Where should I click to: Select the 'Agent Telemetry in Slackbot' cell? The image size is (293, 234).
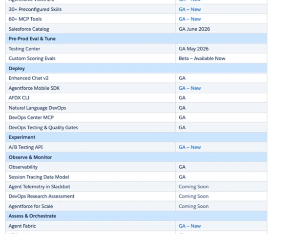tap(91, 187)
